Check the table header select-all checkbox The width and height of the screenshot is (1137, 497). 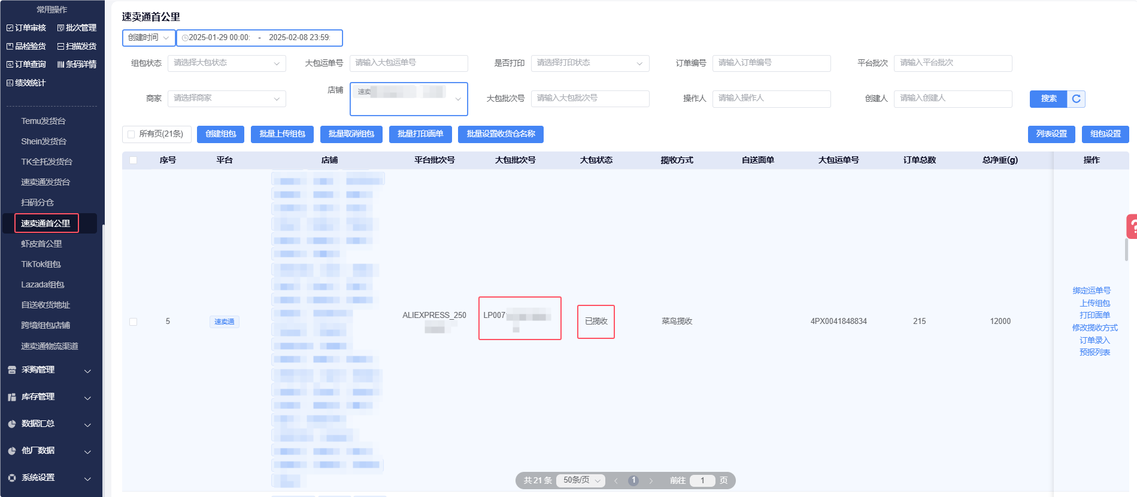[x=134, y=160]
